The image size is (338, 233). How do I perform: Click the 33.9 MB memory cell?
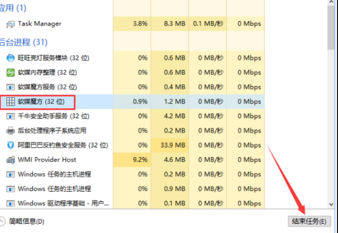pyautogui.click(x=170, y=145)
